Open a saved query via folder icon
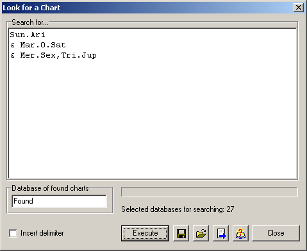Viewport: 307px width, 251px height. [201, 233]
